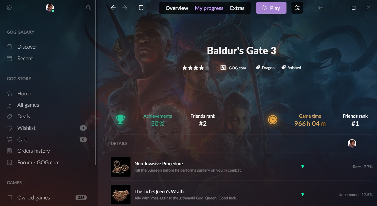This screenshot has width=377, height=206.
Task: Select the My progress tab
Action: click(x=209, y=8)
